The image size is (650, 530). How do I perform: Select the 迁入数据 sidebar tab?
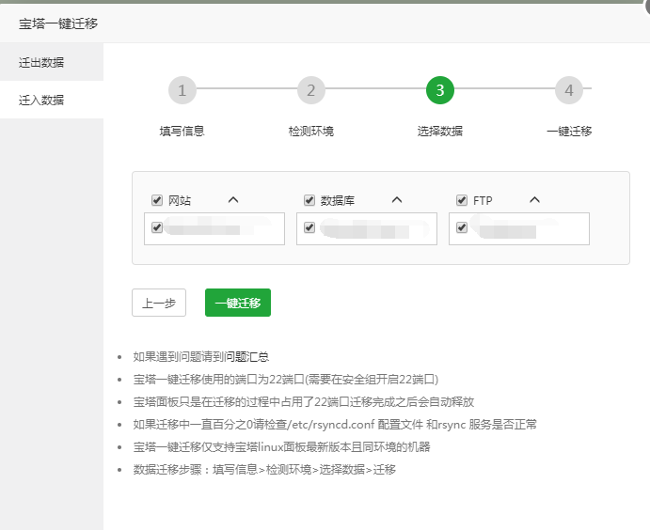[52, 100]
